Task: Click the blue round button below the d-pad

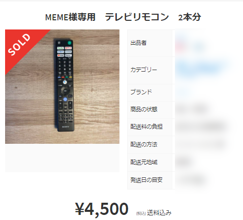Action: coord(65,100)
